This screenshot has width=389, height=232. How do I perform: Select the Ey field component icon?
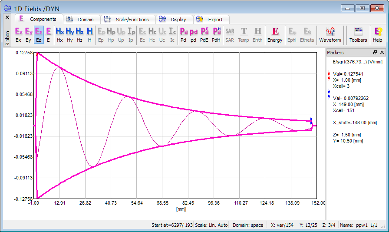(28, 35)
